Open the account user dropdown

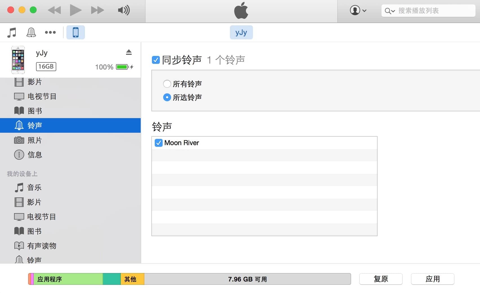coord(358,10)
